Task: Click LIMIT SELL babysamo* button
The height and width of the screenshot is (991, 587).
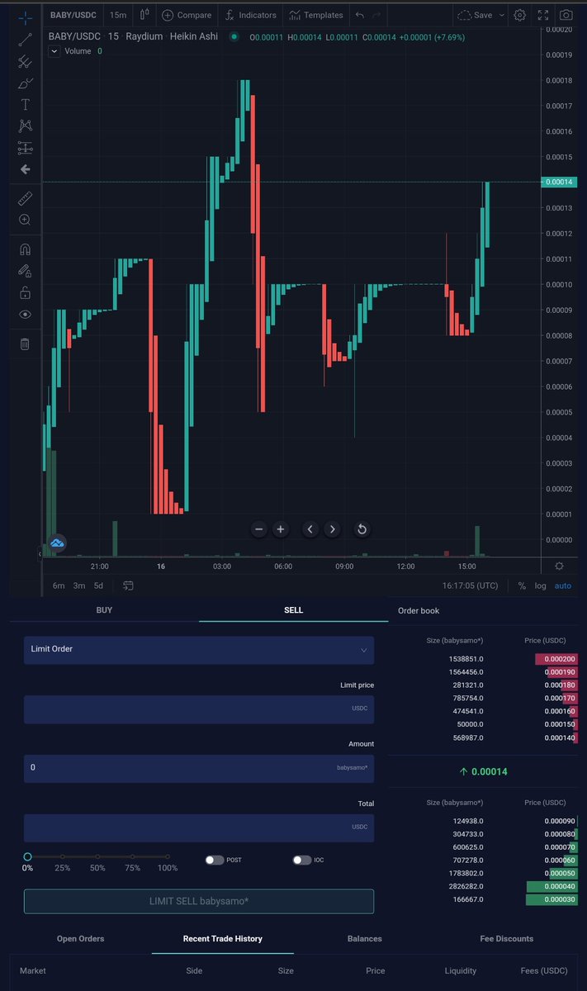Action: (x=199, y=901)
